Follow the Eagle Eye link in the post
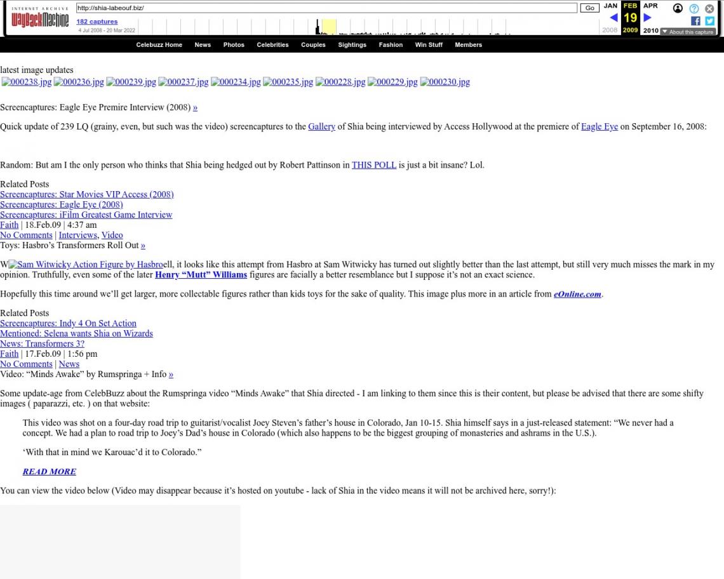The width and height of the screenshot is (724, 579). (x=600, y=126)
